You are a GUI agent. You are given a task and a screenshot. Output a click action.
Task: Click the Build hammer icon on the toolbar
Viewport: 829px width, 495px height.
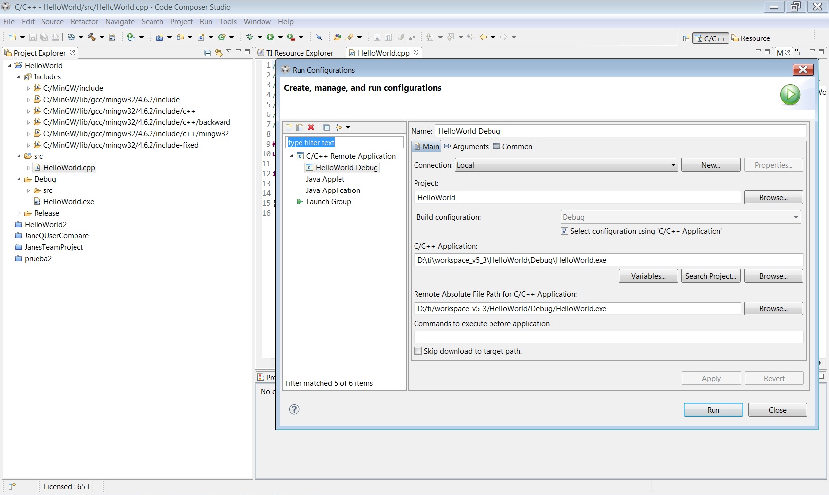click(92, 37)
